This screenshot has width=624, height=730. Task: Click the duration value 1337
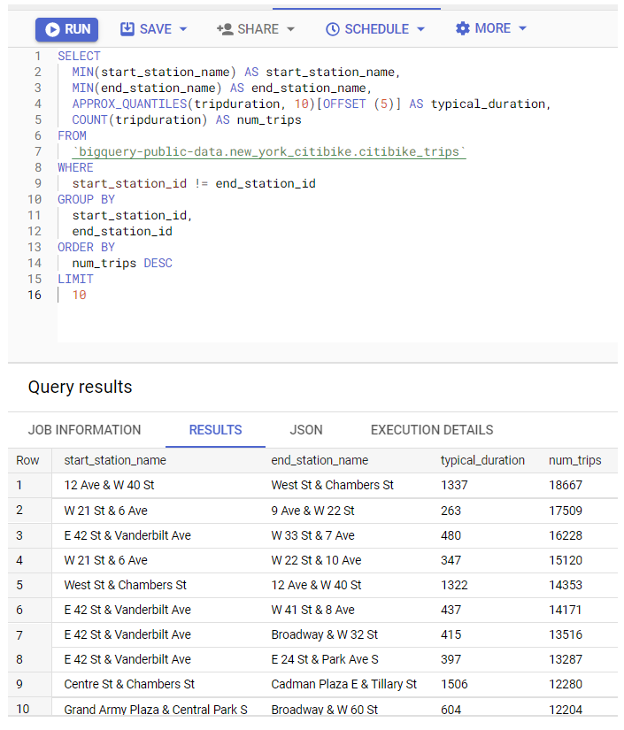click(x=454, y=485)
